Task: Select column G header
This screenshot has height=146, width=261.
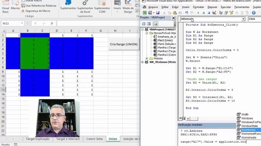Action: coord(101,31)
